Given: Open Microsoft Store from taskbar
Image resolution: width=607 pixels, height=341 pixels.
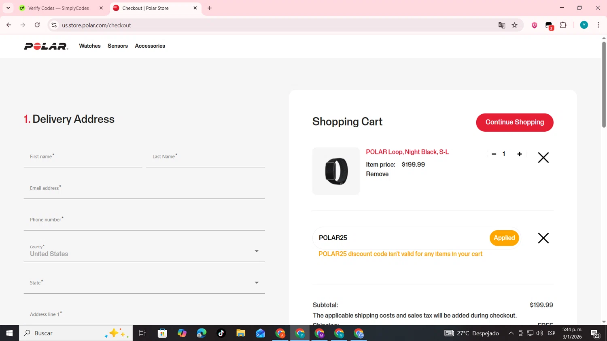Looking at the screenshot, I should tap(162, 333).
